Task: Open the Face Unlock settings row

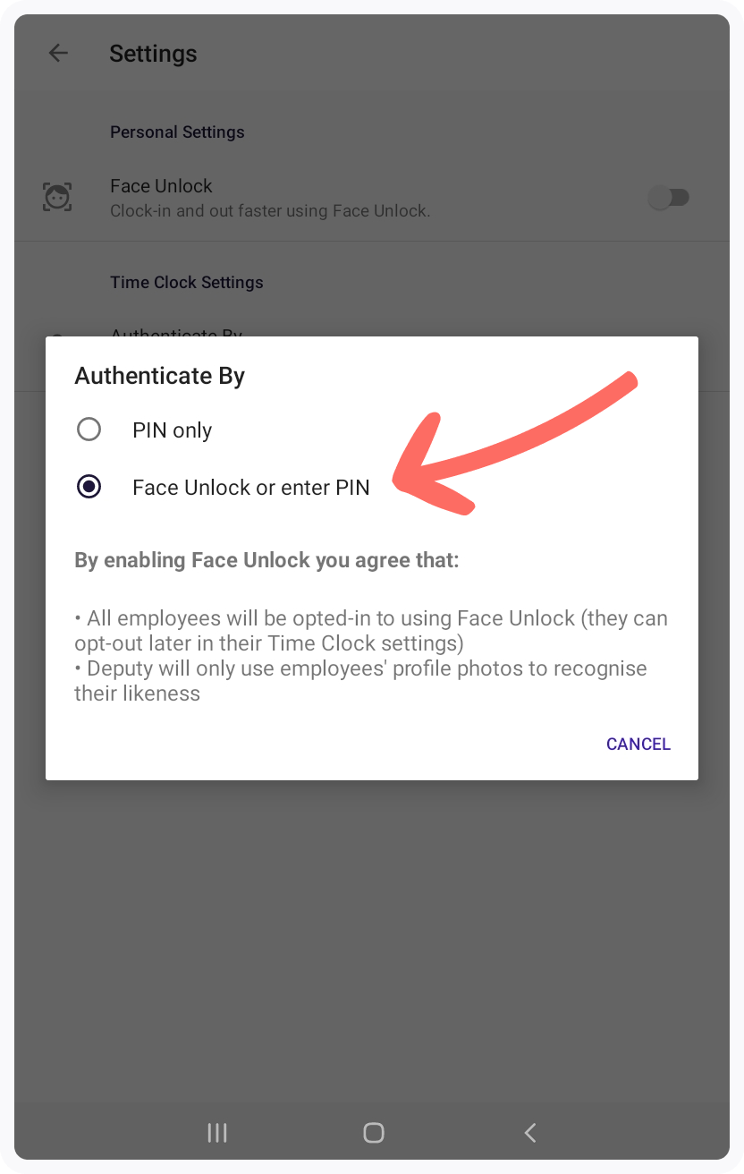Action: pos(372,198)
